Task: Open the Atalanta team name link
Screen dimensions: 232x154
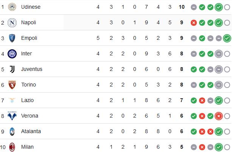Action: pyautogui.click(x=31, y=131)
